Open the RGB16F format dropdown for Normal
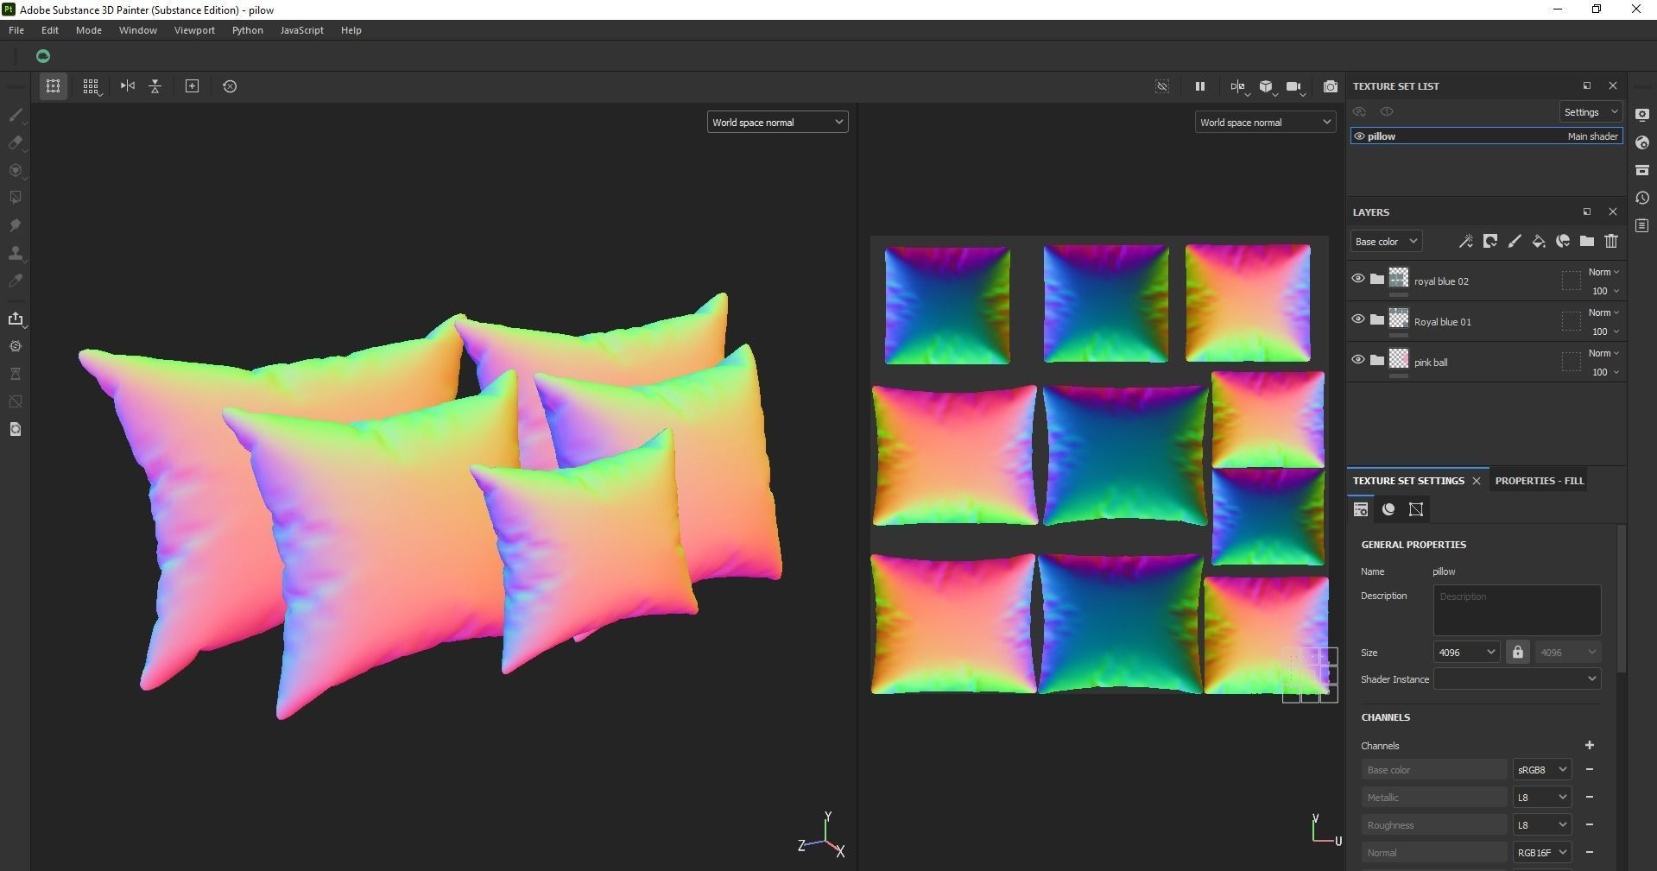 point(1541,853)
